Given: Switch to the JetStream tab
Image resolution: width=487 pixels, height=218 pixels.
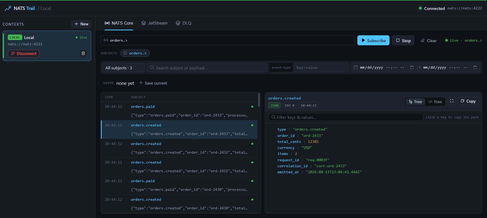Looking at the screenshot, I should tap(154, 23).
